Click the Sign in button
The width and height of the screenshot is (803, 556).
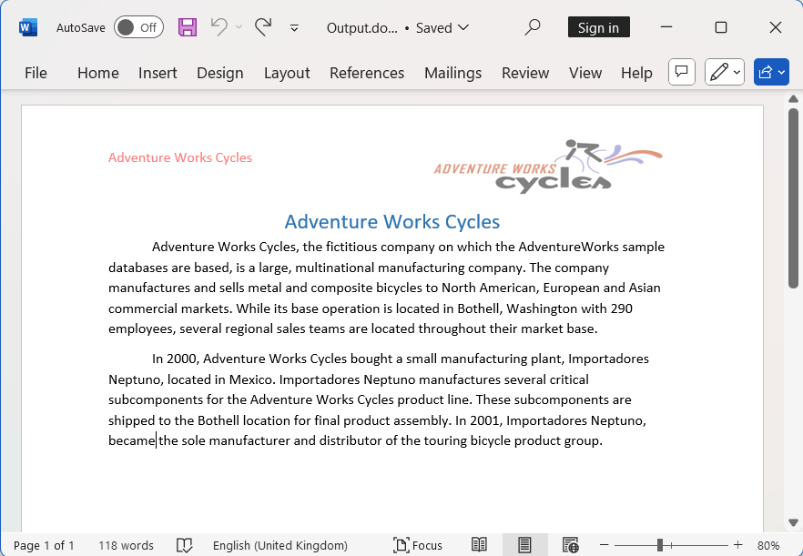(x=598, y=27)
